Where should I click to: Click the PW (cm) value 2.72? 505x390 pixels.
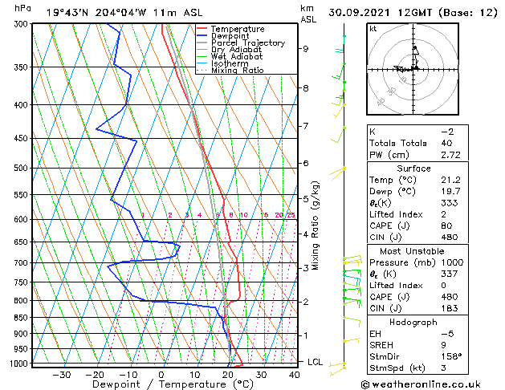pyautogui.click(x=450, y=155)
